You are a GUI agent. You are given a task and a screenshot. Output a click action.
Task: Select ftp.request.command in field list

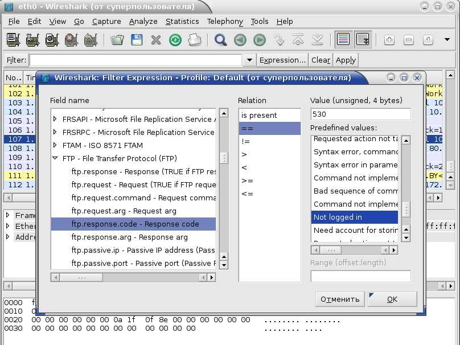pos(142,198)
